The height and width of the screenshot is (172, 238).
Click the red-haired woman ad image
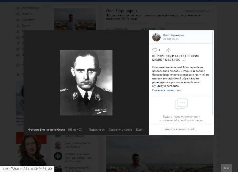31,149
